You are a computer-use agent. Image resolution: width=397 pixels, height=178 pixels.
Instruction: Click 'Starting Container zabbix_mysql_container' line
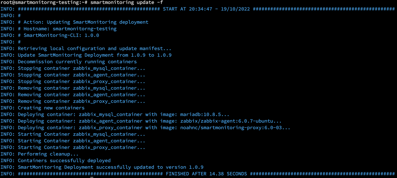81,134
